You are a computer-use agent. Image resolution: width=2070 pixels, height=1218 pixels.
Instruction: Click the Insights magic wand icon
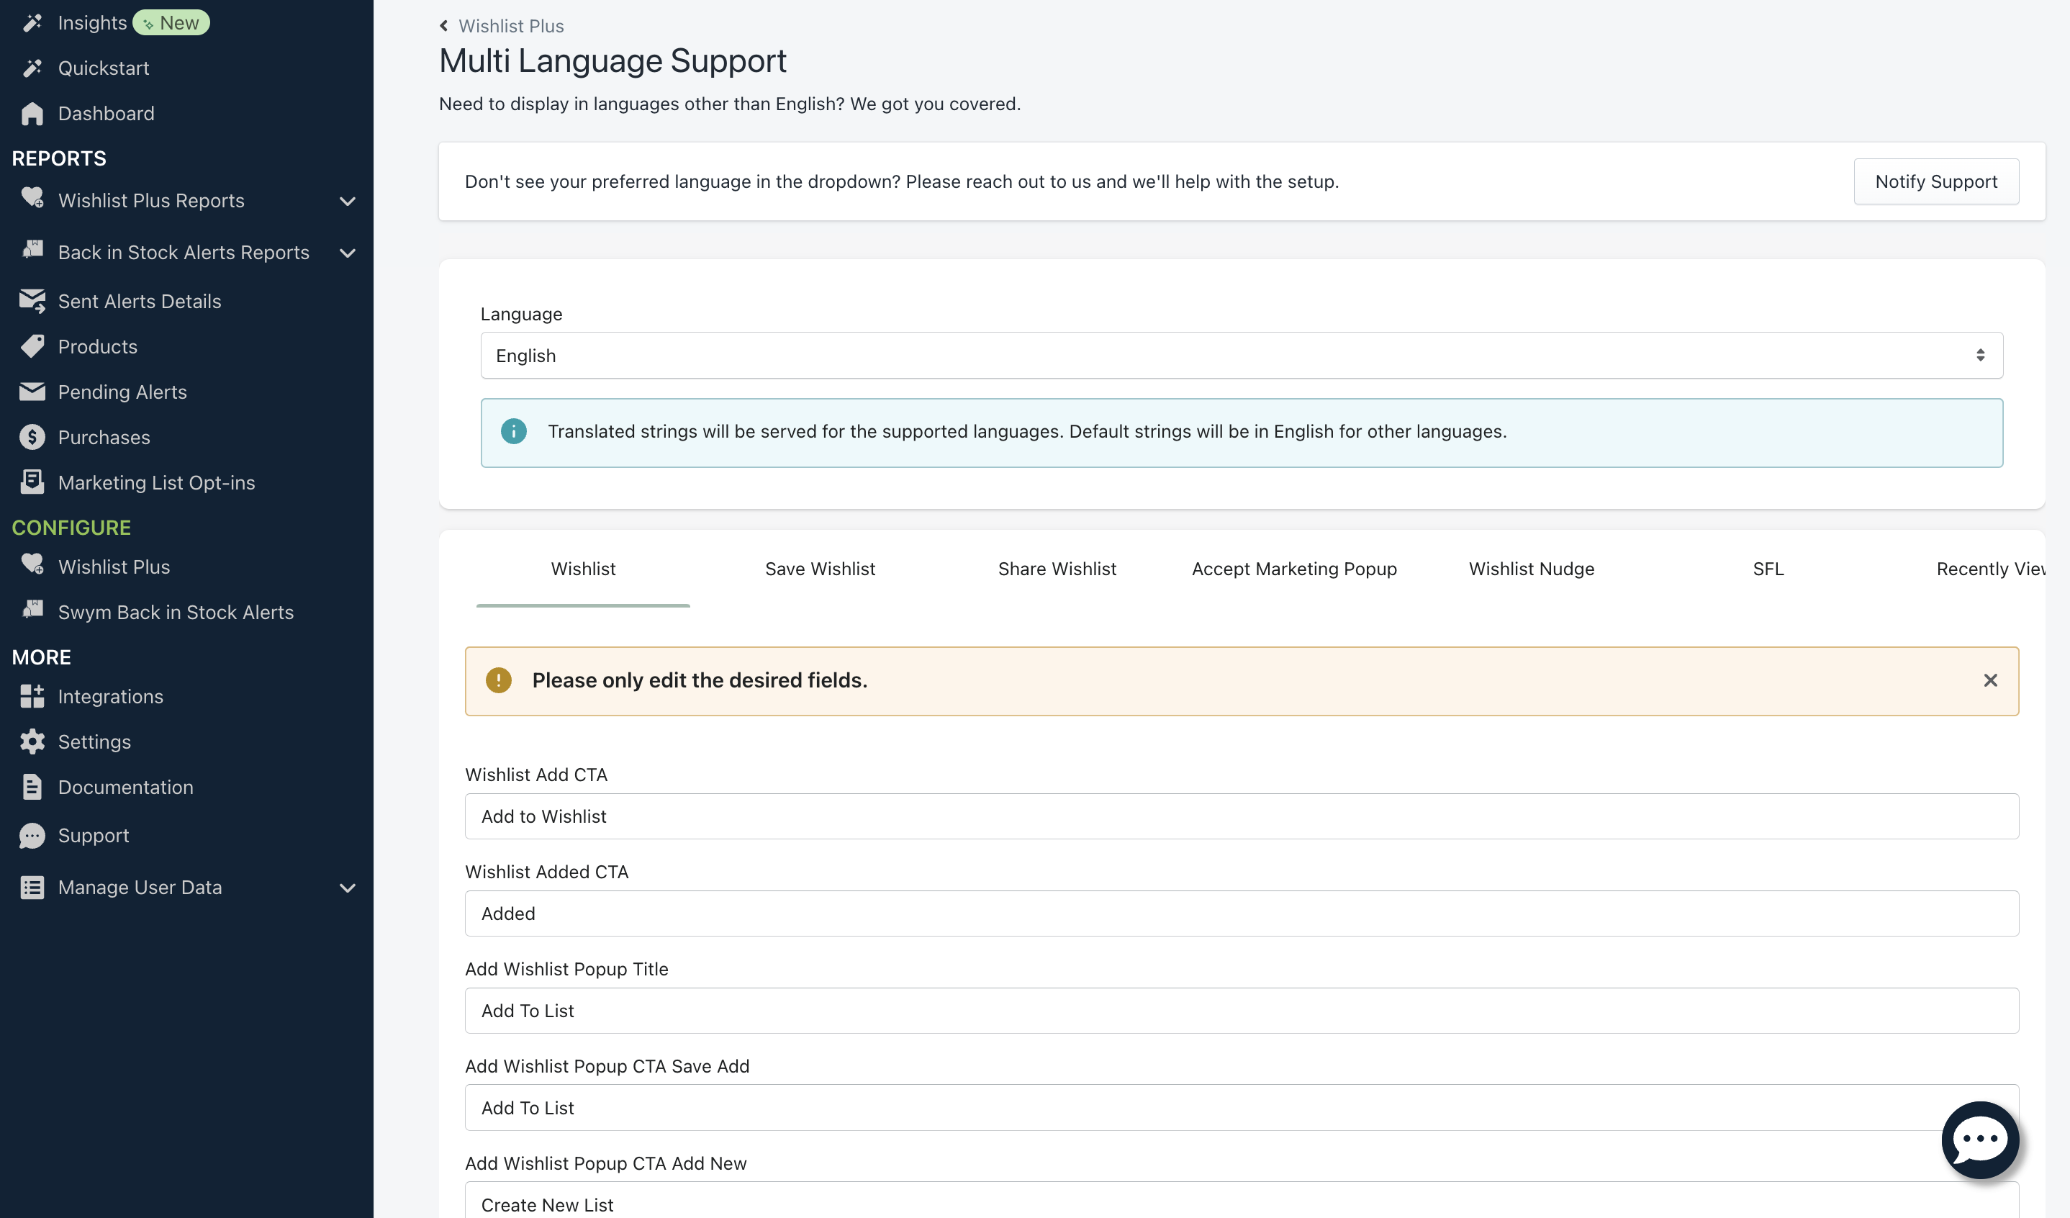(x=32, y=23)
